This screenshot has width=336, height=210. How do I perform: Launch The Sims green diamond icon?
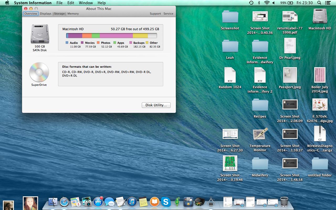[x=177, y=202]
